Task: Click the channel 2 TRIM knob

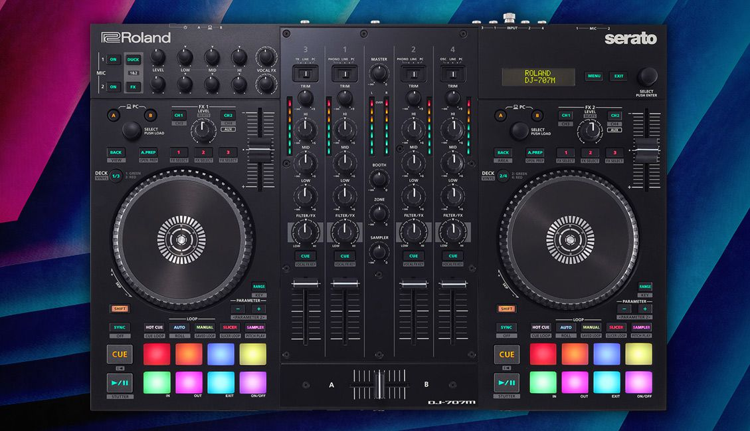Action: [x=414, y=98]
